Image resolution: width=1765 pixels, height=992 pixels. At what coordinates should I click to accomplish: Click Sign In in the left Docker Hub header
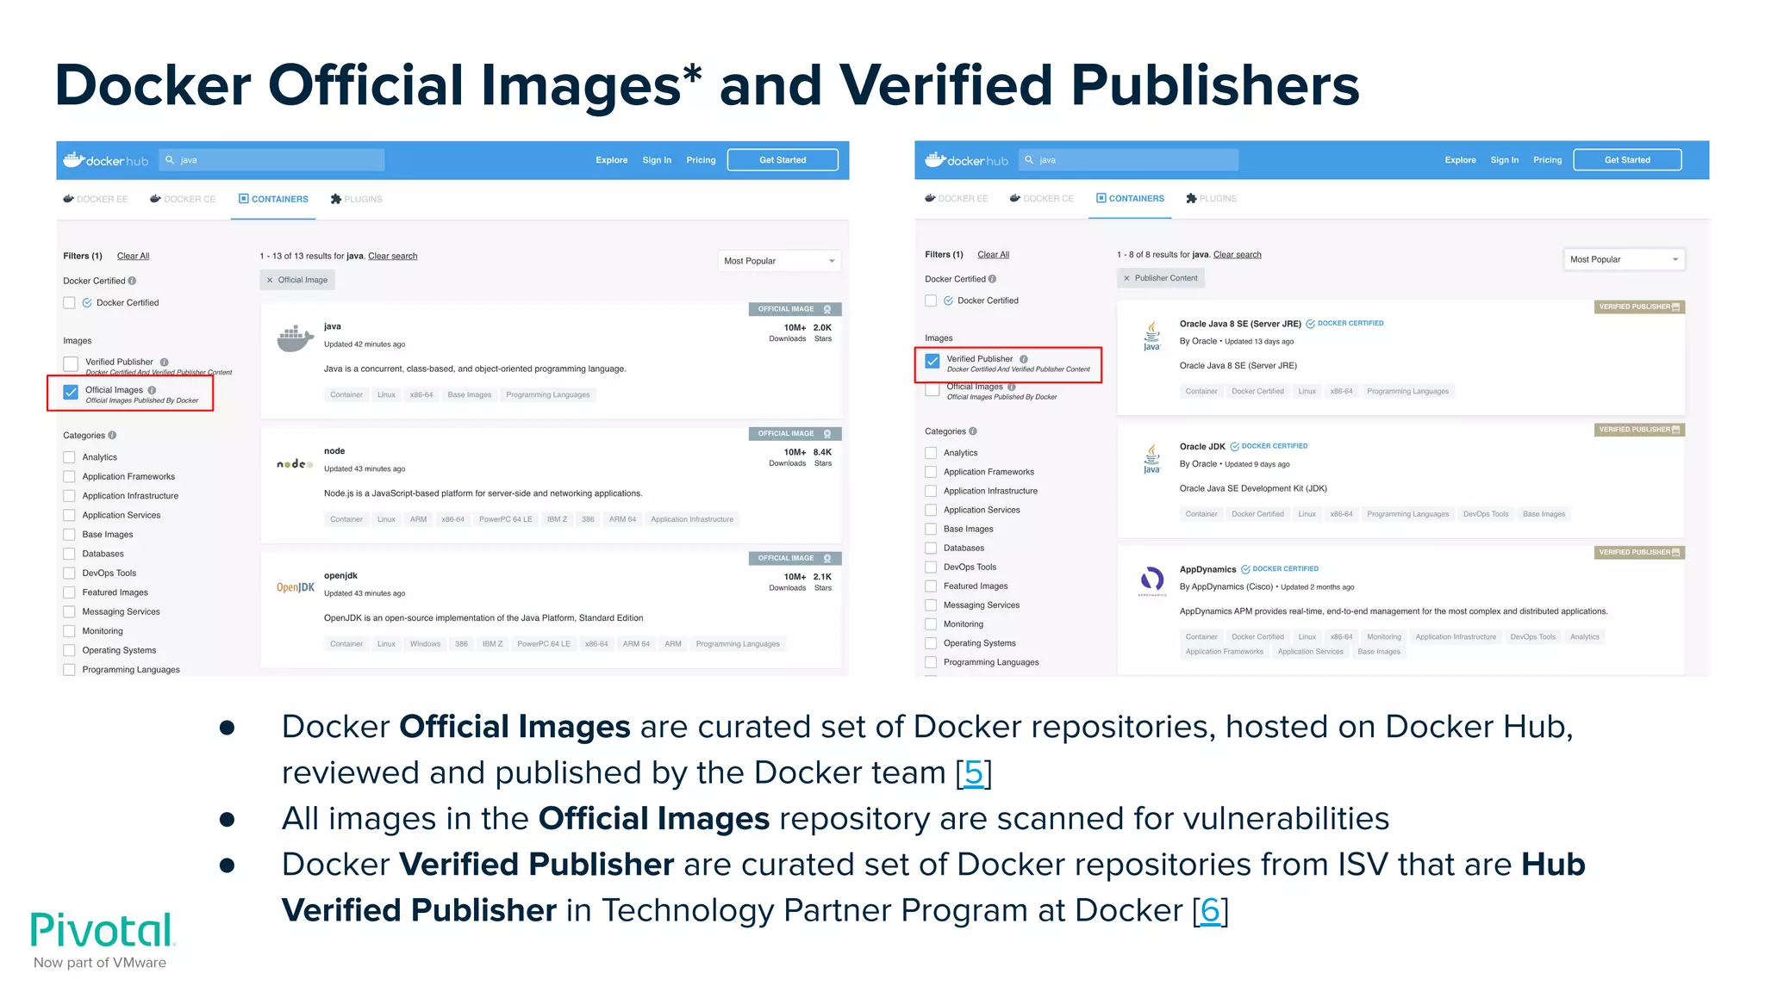[657, 160]
